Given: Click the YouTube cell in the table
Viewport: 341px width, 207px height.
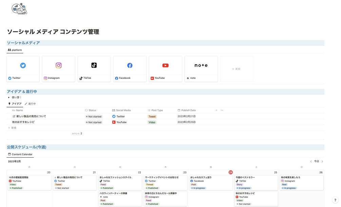Looking at the screenshot, I should point(119,122).
